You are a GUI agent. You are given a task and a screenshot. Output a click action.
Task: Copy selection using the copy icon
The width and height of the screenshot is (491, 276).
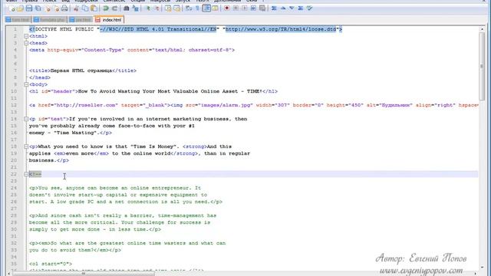[x=85, y=8]
